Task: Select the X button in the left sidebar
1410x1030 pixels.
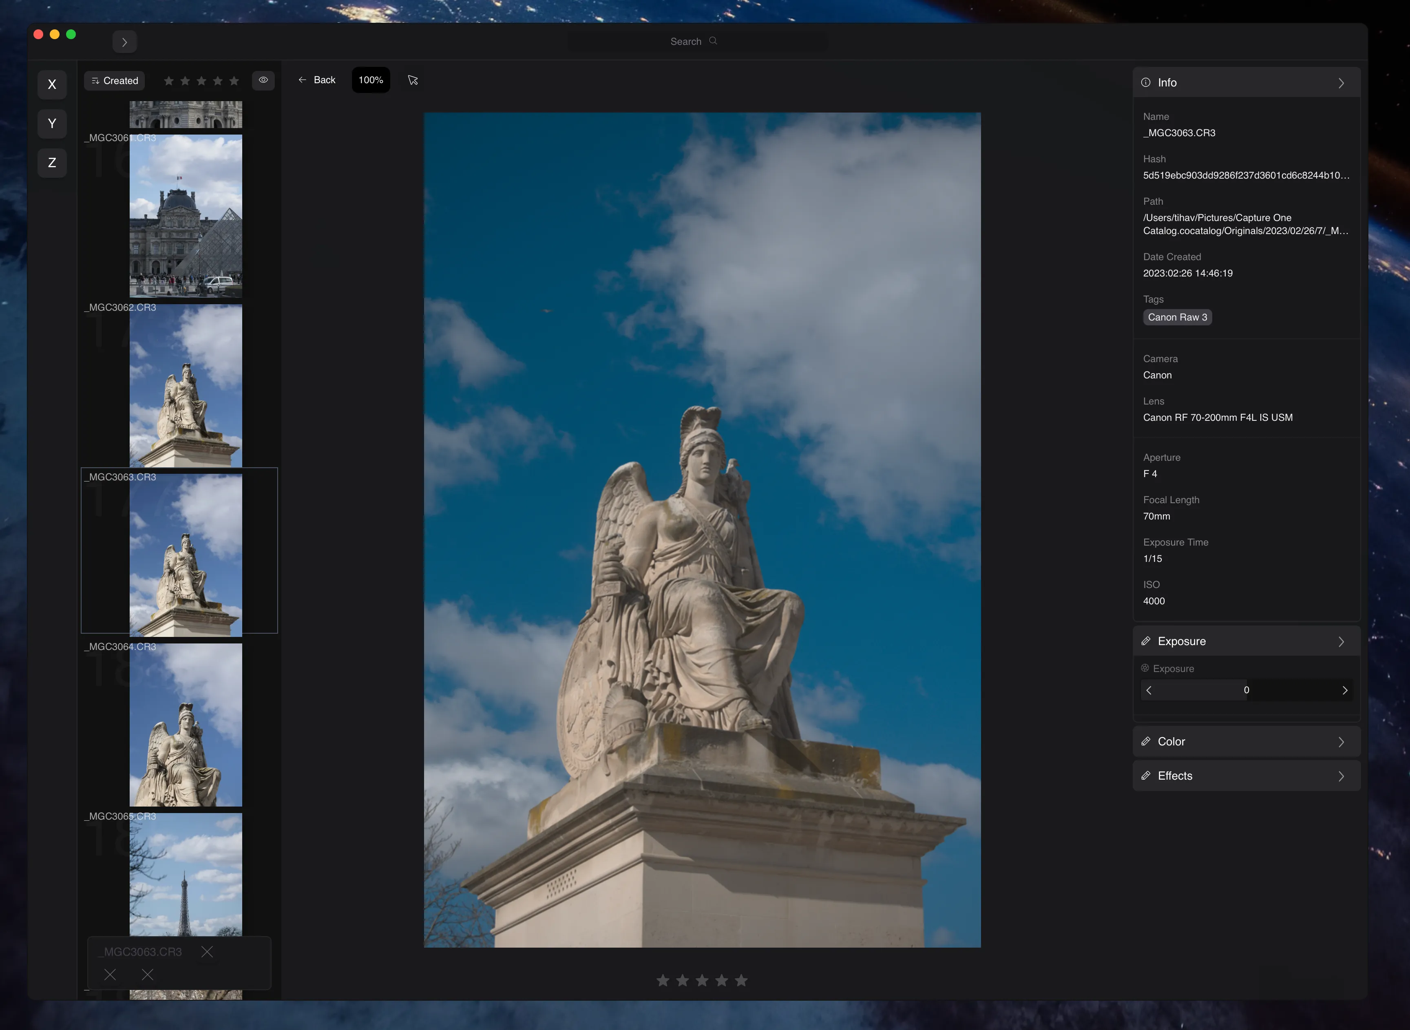Action: click(x=52, y=84)
